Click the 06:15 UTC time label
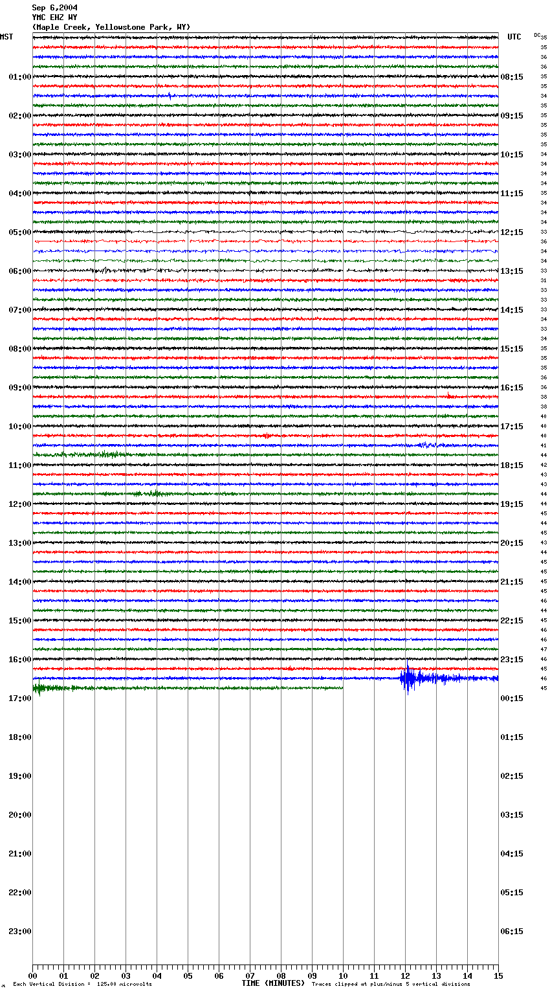Image resolution: width=550 pixels, height=993 pixels. [x=512, y=932]
